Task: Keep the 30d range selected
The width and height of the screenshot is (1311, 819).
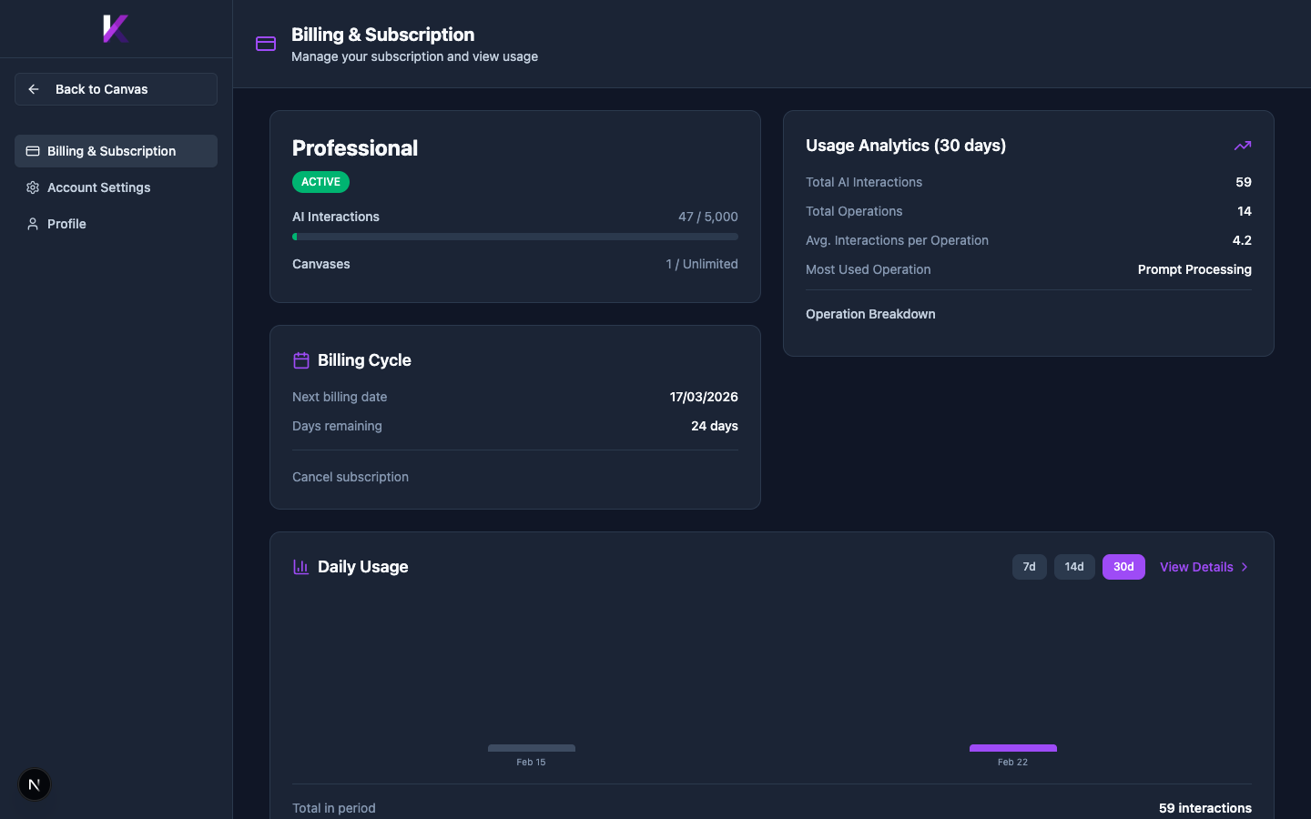Action: tap(1123, 566)
